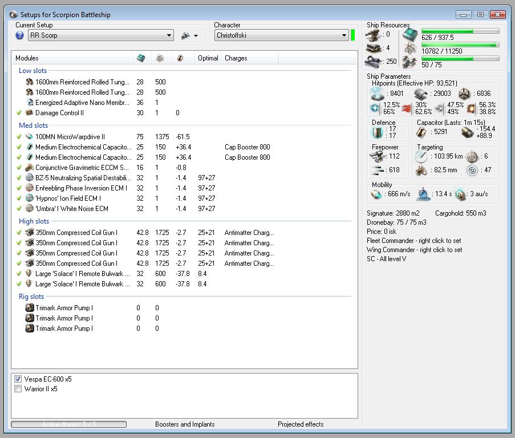This screenshot has width=515, height=438.
Task: Click the shield hitpoints icon in Ship Parameters
Action: coord(376,94)
